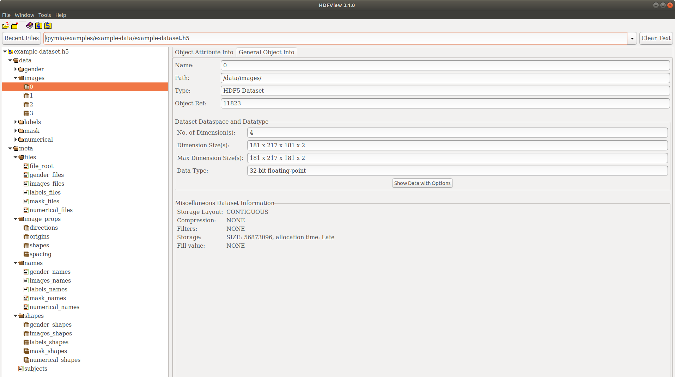Click the example-dataset.h5 root file icon

pos(11,51)
